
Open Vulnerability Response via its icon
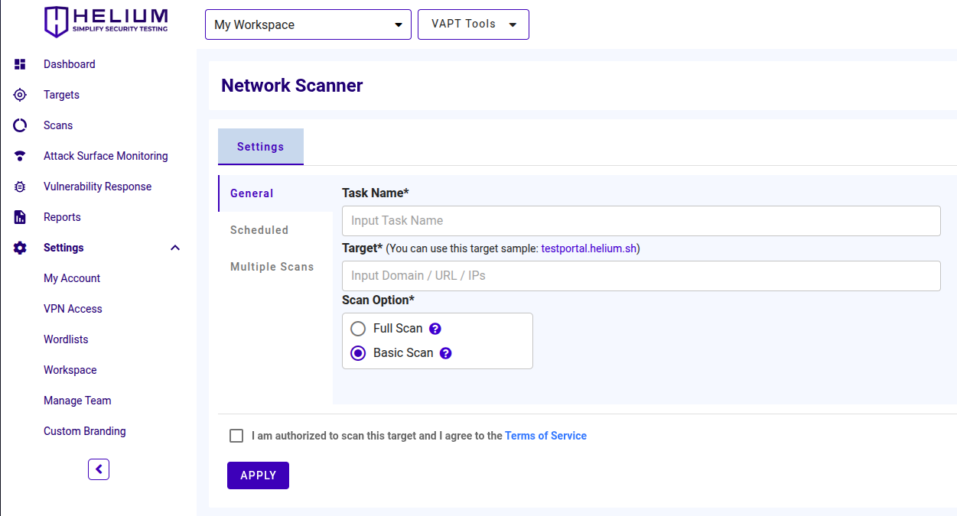coord(20,187)
